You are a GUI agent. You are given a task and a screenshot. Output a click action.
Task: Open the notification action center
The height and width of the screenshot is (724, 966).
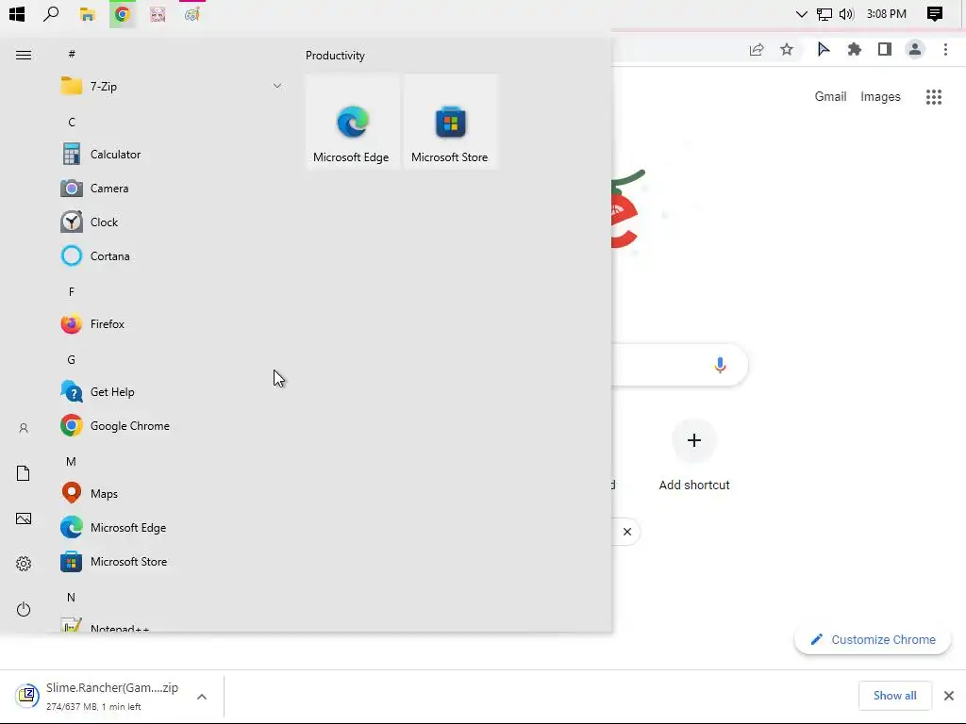(935, 13)
